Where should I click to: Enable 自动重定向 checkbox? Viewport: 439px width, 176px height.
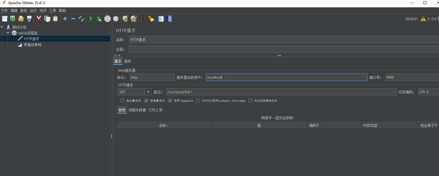122,101
